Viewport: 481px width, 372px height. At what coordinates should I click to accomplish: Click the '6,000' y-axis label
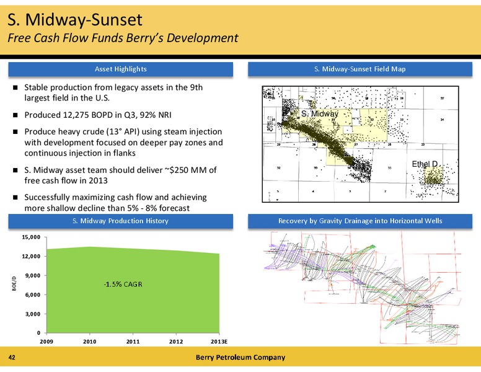coord(33,294)
